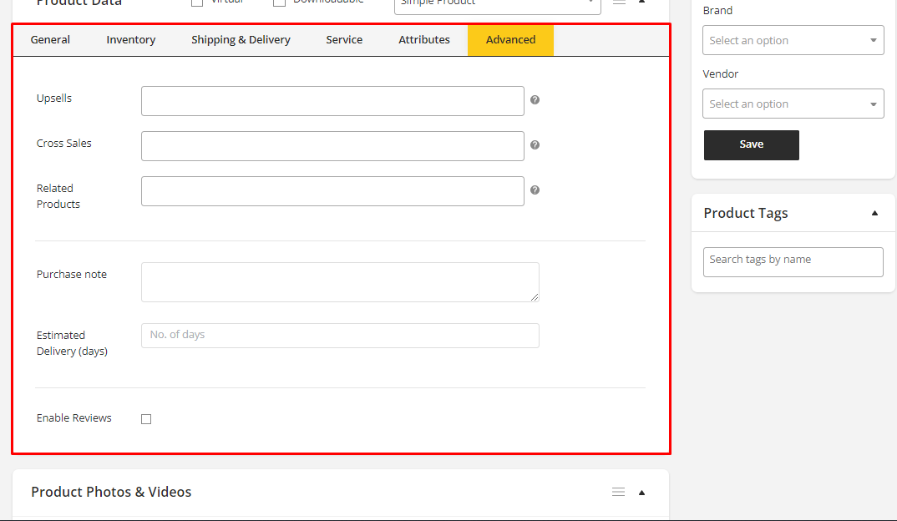Click the Search tags by name box

point(793,261)
